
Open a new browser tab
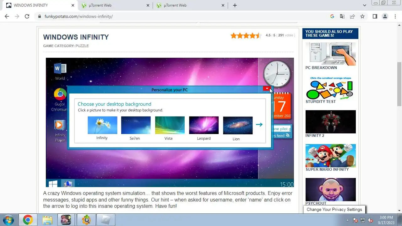(x=235, y=5)
